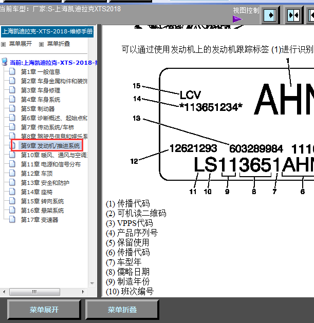Click the sidebar scroll-down arrow
The height and width of the screenshot is (323, 314).
[x=92, y=283]
